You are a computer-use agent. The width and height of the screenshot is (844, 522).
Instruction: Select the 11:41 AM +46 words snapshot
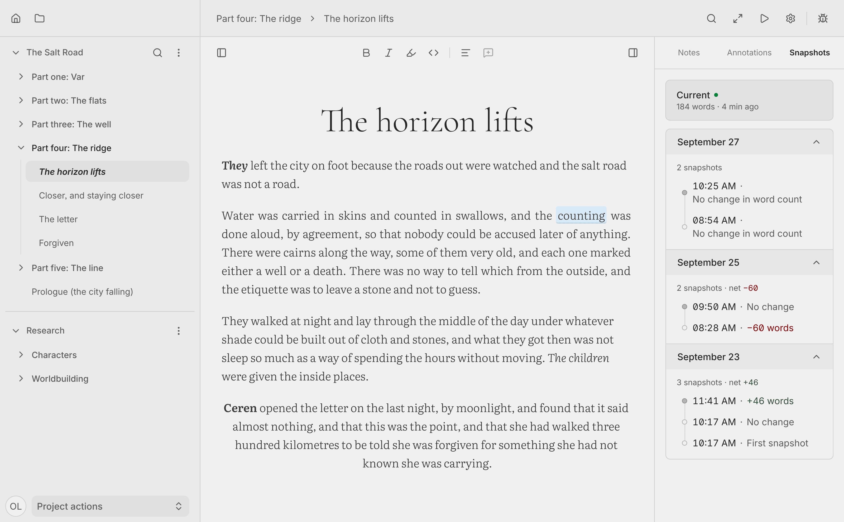coord(743,401)
